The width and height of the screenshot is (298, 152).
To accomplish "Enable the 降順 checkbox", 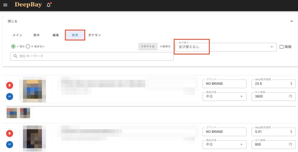I will point(281,47).
